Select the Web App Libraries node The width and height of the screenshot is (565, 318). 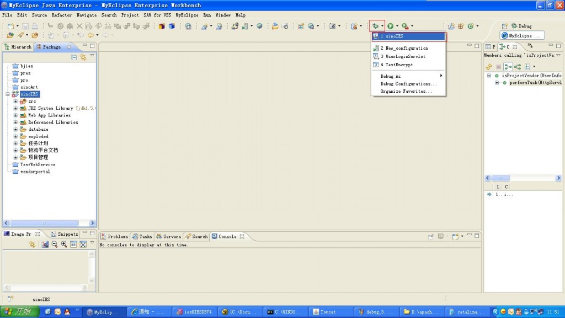(49, 115)
